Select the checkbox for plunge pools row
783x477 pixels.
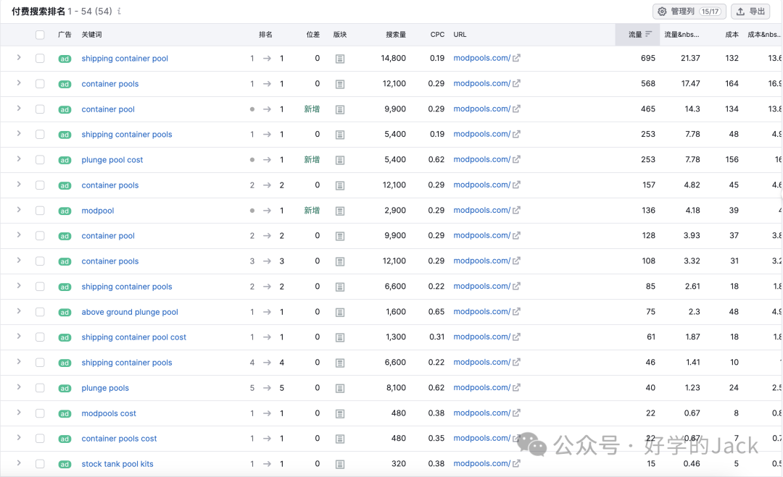click(40, 388)
